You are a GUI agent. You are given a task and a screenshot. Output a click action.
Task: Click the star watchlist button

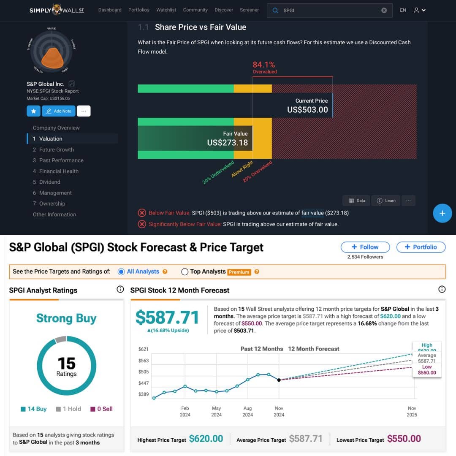click(x=33, y=111)
